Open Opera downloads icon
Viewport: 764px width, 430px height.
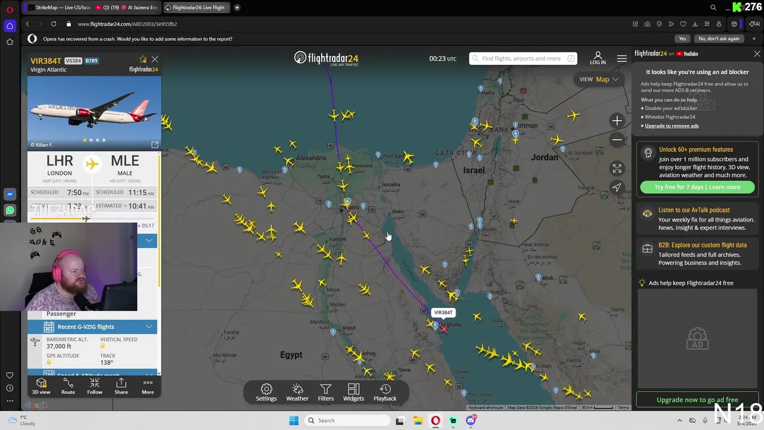pyautogui.click(x=695, y=24)
